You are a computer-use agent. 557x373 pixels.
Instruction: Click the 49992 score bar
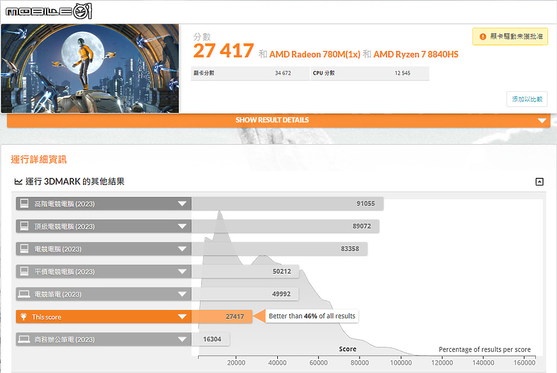point(245,294)
